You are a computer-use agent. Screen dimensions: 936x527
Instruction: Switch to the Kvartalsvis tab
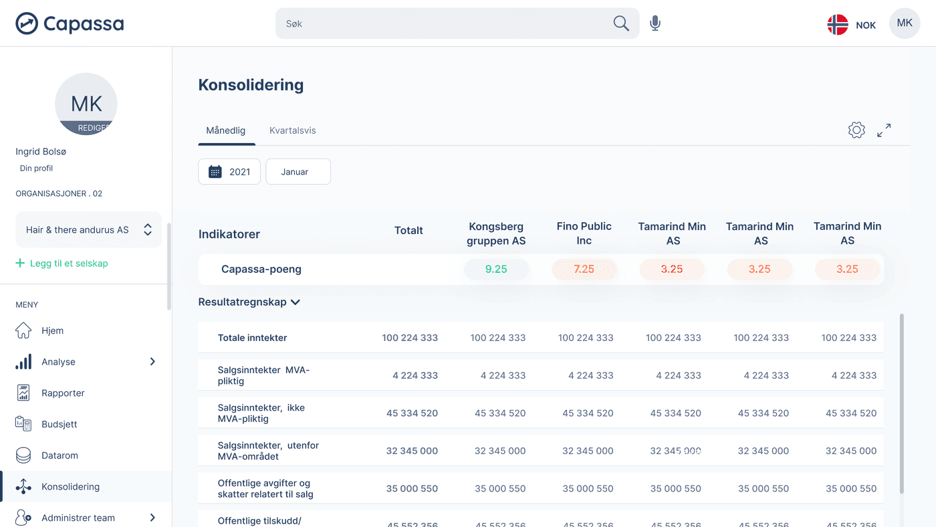tap(293, 130)
